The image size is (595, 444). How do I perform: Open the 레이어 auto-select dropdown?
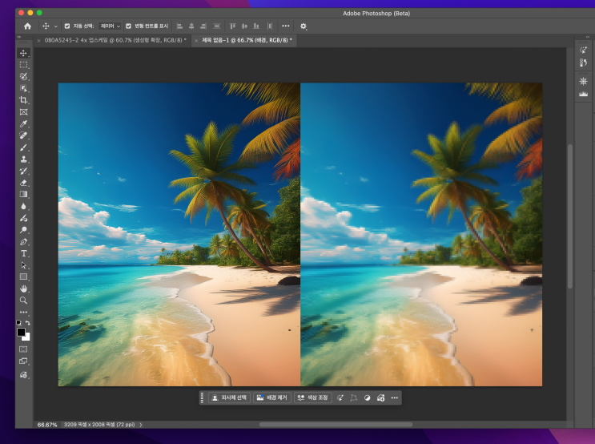(110, 26)
